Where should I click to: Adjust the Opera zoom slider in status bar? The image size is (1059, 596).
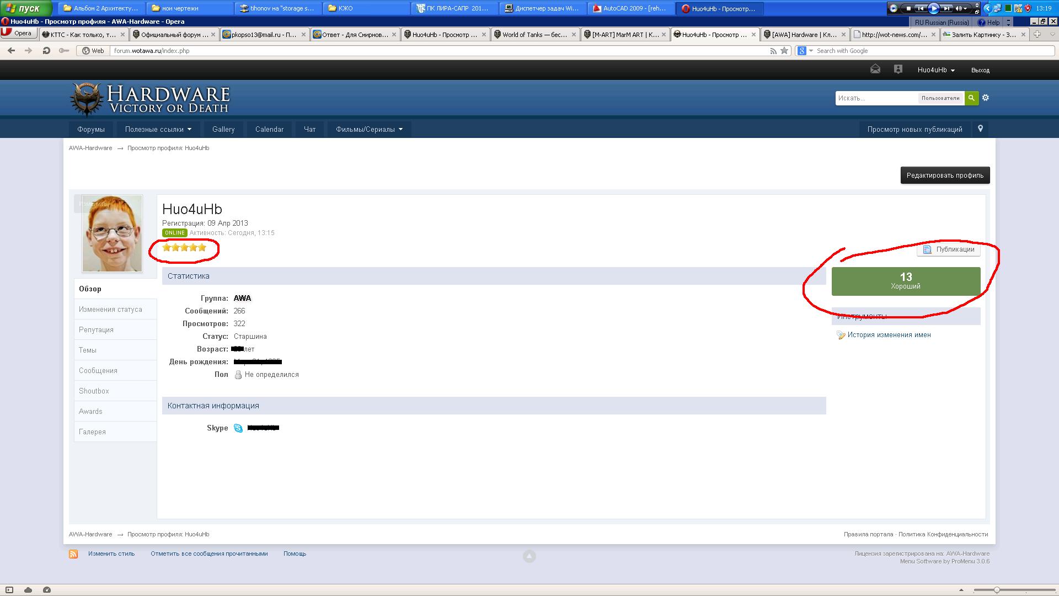coord(997,590)
